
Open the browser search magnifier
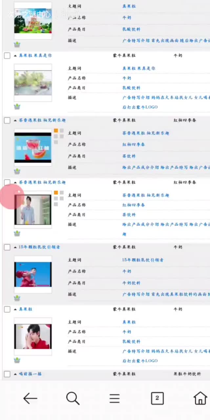73,398
